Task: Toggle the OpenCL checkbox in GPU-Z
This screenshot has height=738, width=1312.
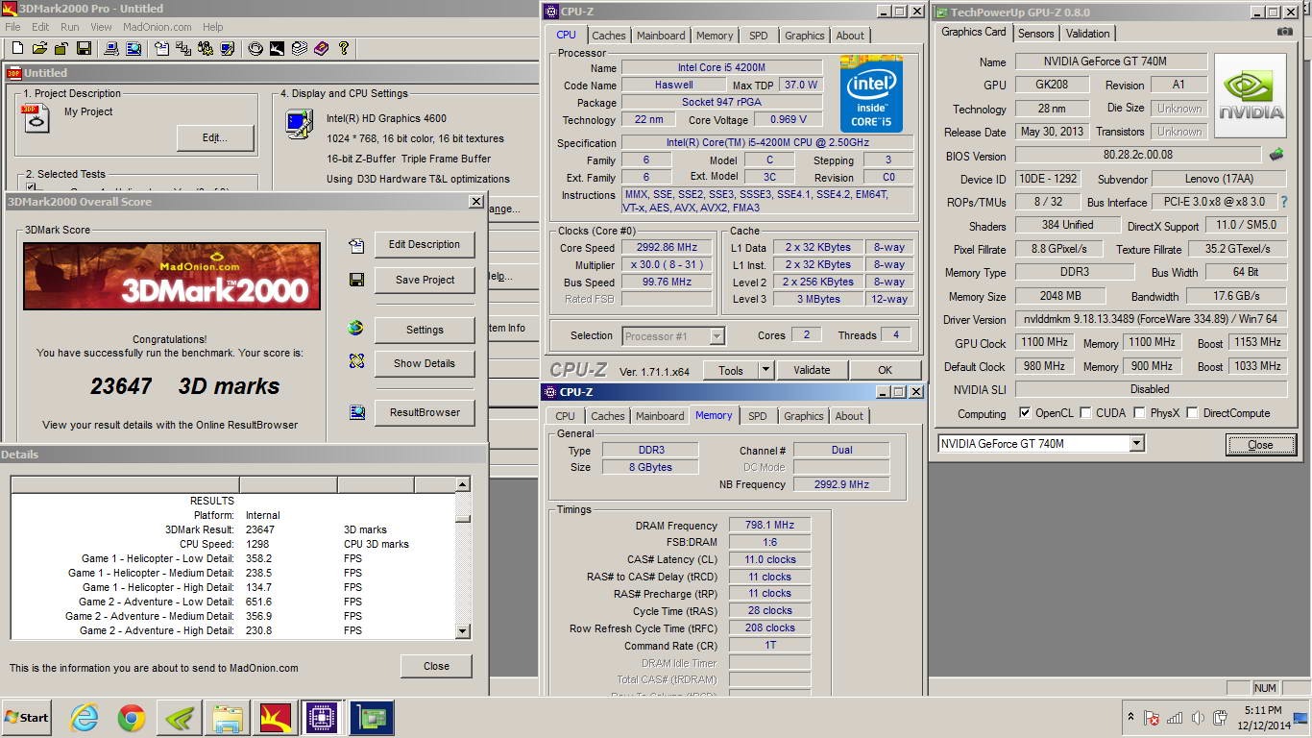Action: [1025, 413]
